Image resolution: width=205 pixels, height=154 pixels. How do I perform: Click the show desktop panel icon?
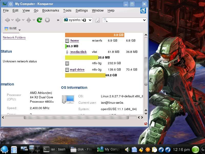pos(24,149)
